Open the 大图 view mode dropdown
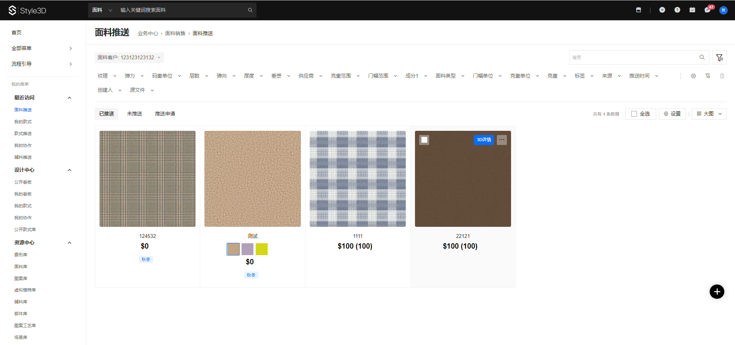Screen dimensions: 735x345 [x=709, y=114]
